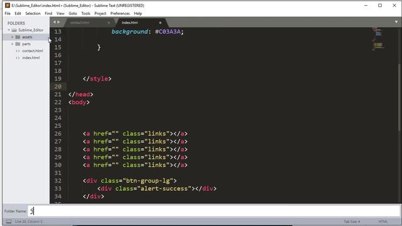Focus the Folder Name input field

(214, 211)
